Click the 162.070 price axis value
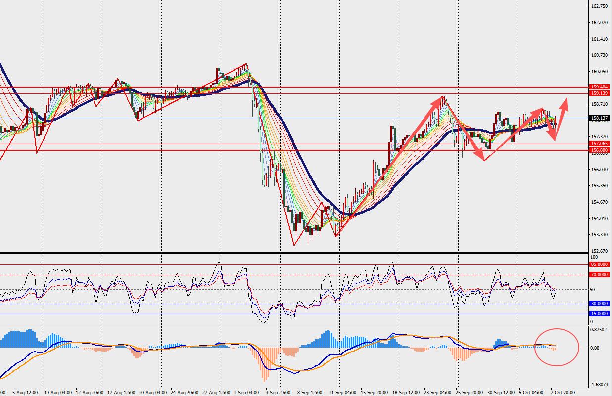The image size is (612, 396). point(599,23)
